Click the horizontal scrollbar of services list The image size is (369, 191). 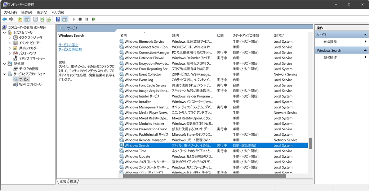[x=205, y=176]
